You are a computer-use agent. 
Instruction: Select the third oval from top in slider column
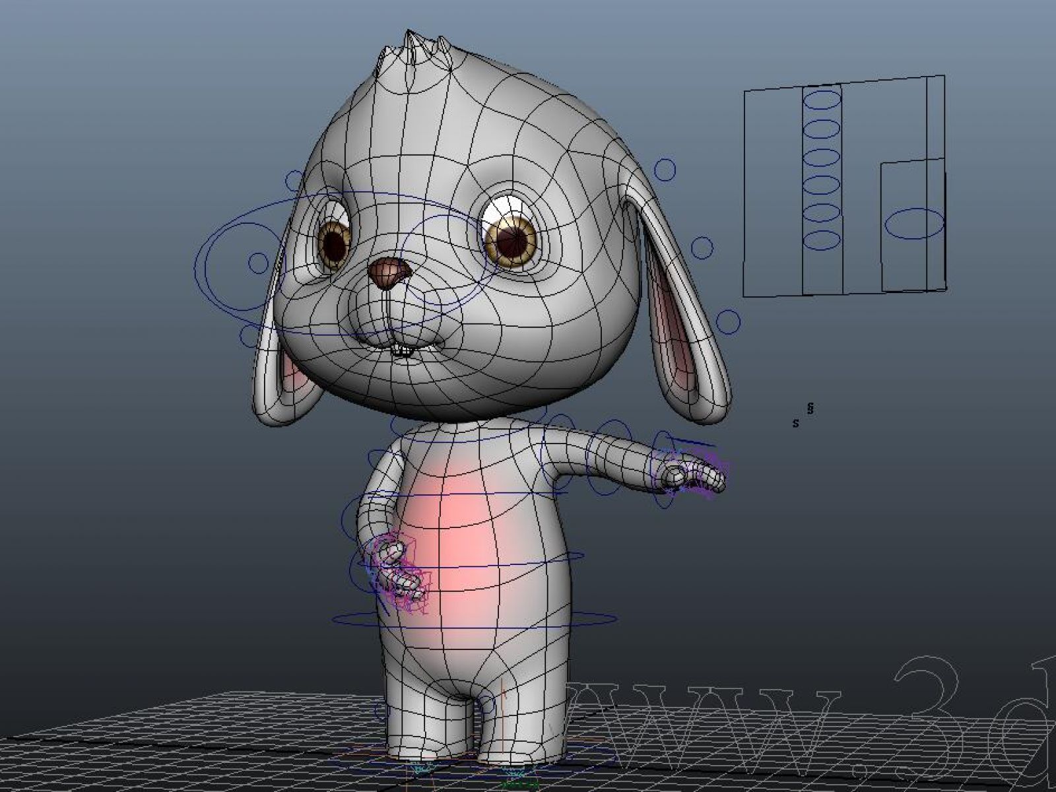pos(822,158)
